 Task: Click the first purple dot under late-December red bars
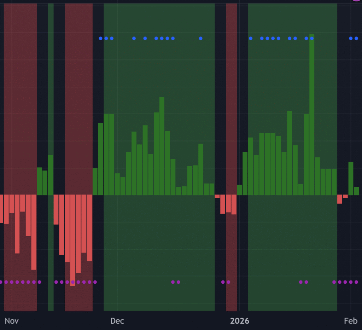223,282
